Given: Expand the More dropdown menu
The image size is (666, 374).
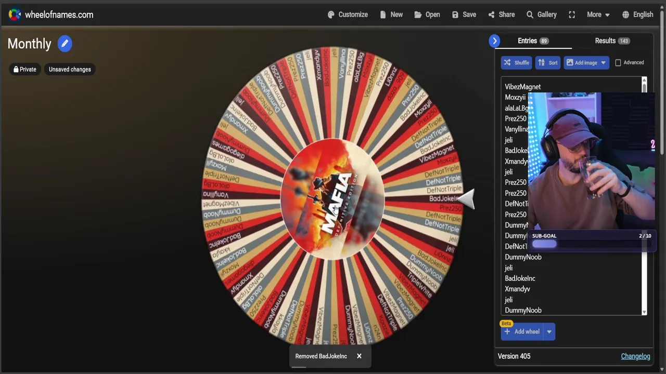Looking at the screenshot, I should coord(598,15).
